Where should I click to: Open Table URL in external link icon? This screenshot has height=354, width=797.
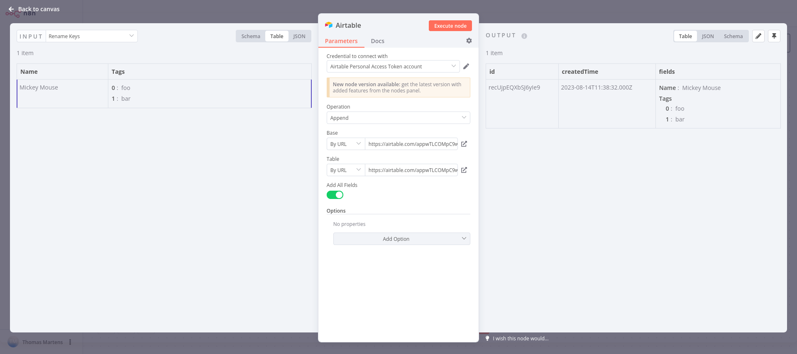coord(464,170)
